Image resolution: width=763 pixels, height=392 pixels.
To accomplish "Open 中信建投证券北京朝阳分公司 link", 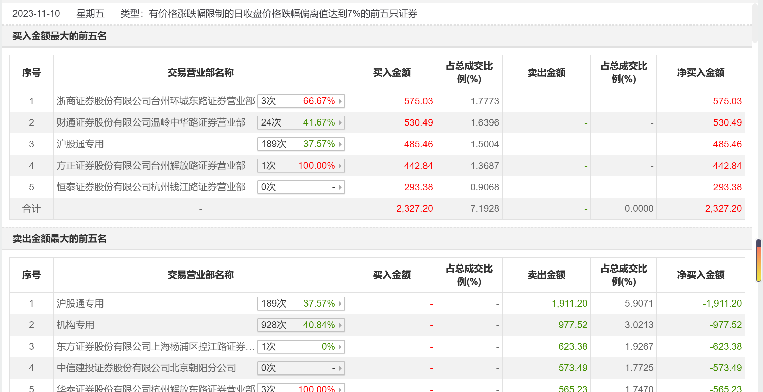I will 146,368.
